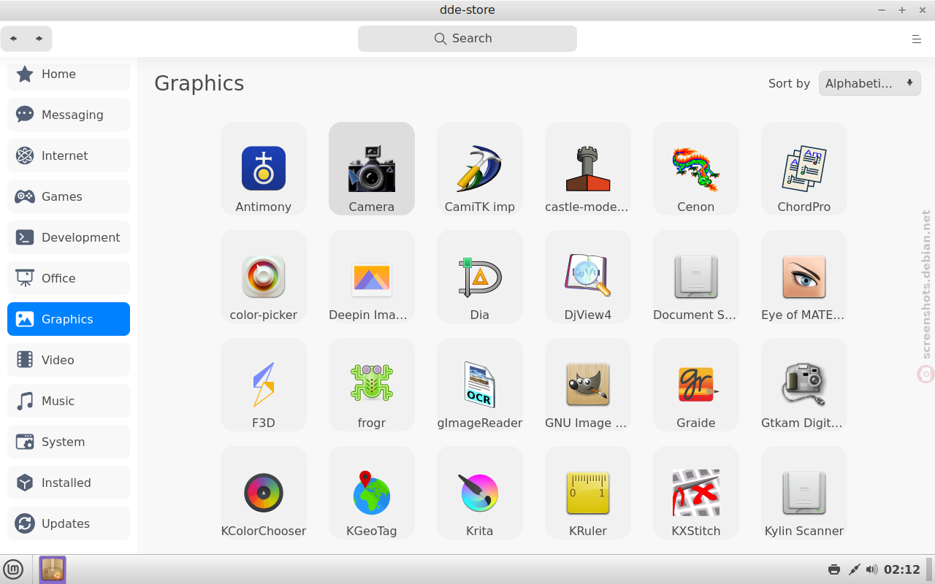Image resolution: width=935 pixels, height=584 pixels.
Task: Open the GNU Image Manipulation Program tile
Action: [588, 385]
